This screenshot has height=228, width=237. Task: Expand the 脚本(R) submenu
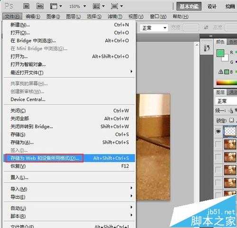pos(69,216)
